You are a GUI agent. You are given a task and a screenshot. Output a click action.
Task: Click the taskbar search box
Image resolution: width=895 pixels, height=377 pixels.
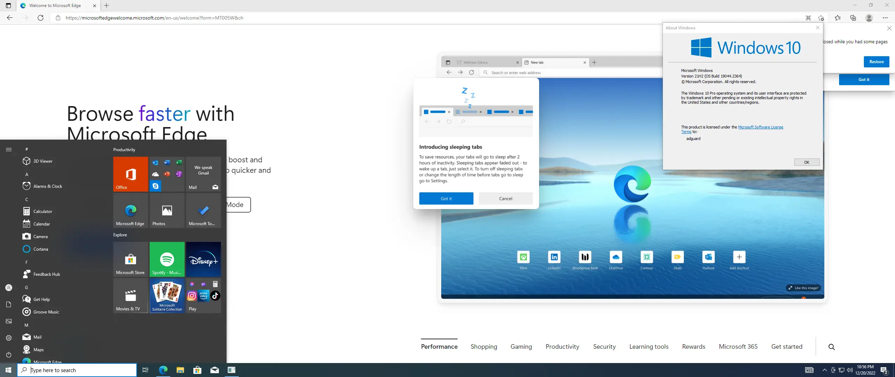point(77,370)
